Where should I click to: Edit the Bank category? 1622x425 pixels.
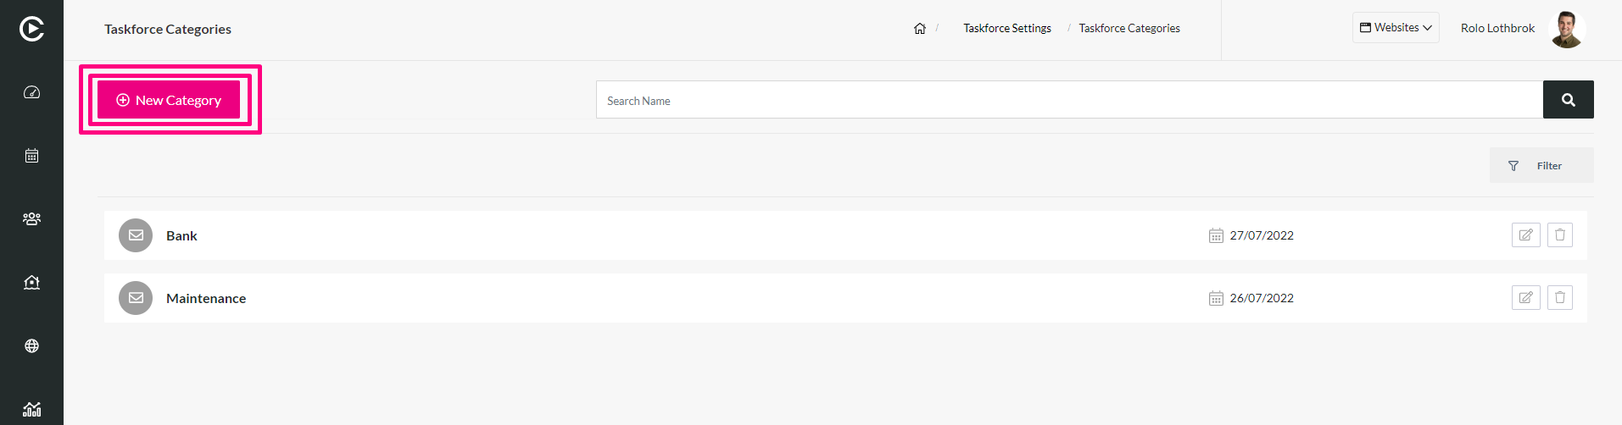pos(1525,235)
